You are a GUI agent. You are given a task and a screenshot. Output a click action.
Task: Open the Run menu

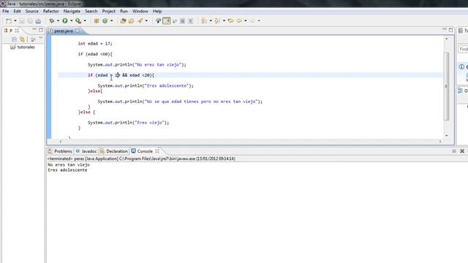(124, 11)
